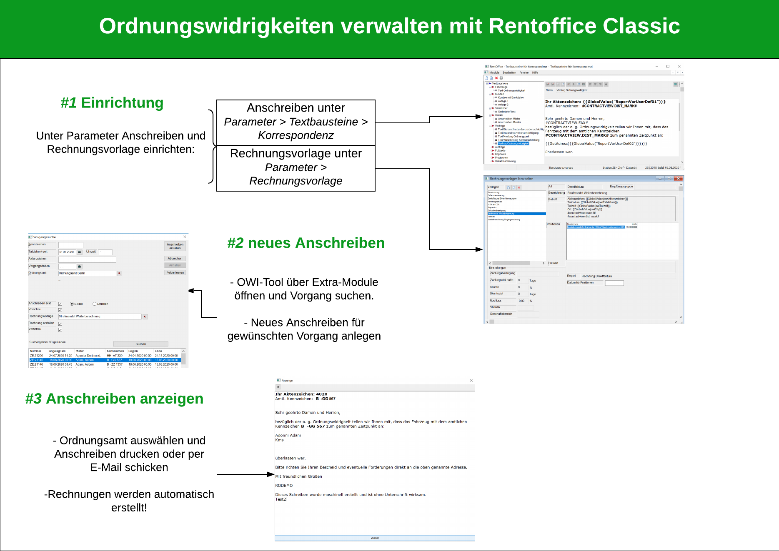Select result row ZE:21256 Agentur Dortmund

point(105,356)
